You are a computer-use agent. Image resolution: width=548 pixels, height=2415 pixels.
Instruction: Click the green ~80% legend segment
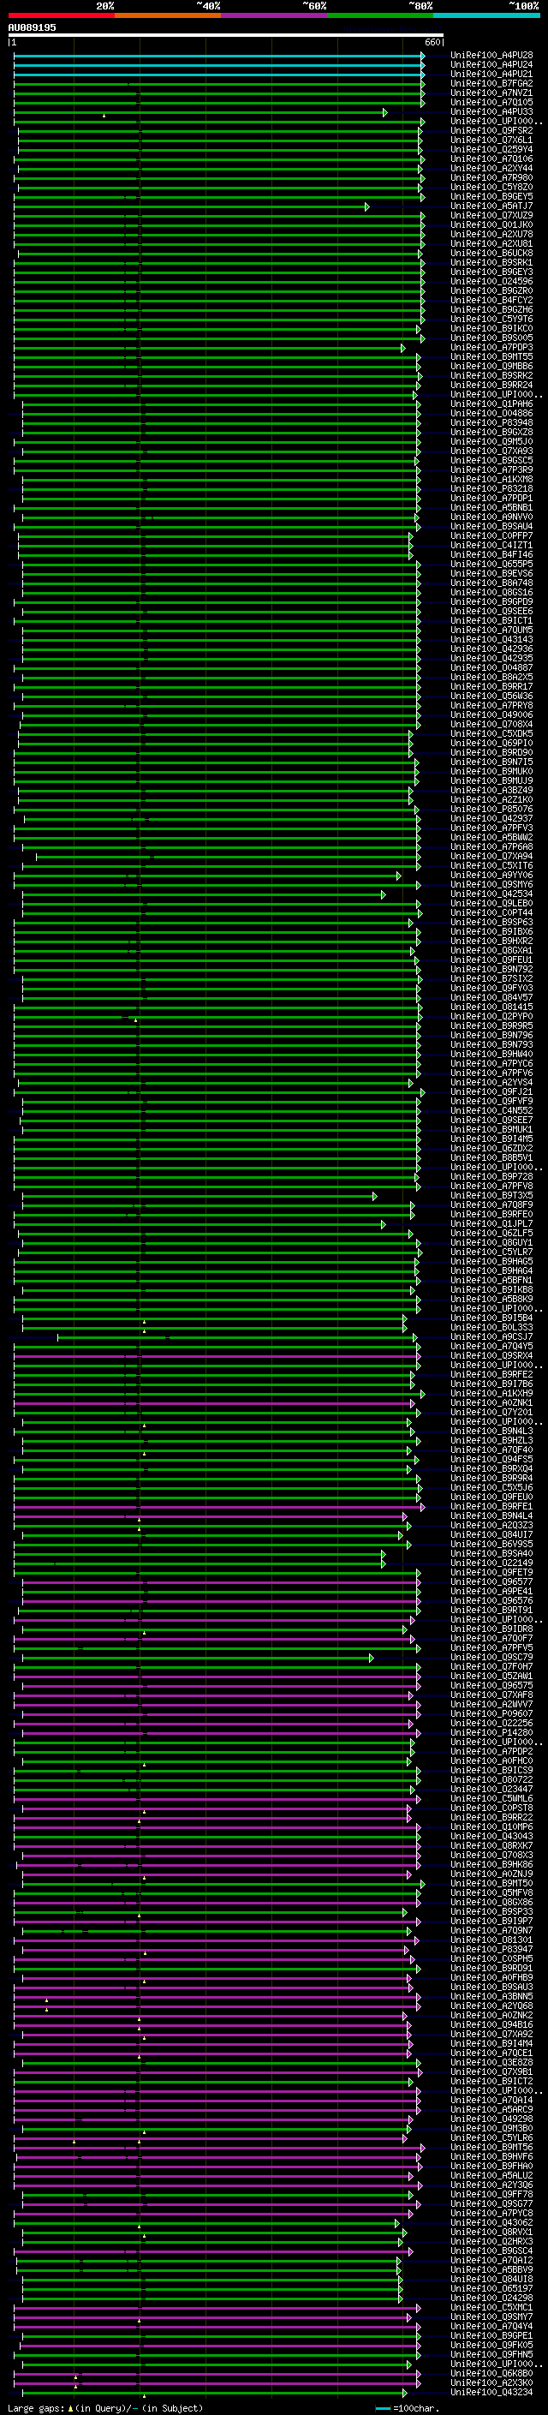pyautogui.click(x=380, y=15)
